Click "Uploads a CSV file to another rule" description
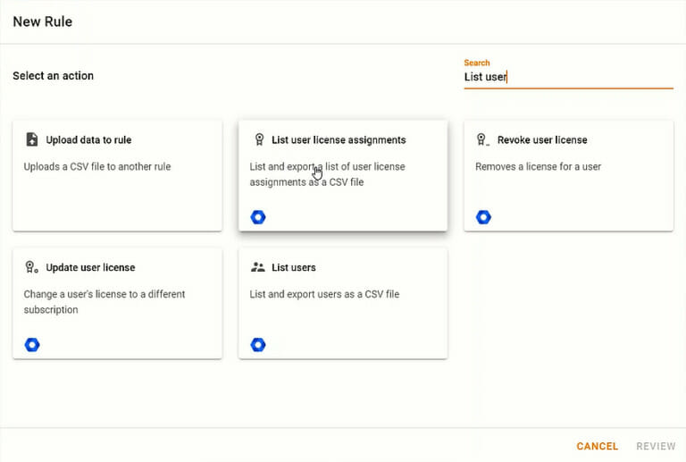The width and height of the screenshot is (686, 462). [96, 166]
